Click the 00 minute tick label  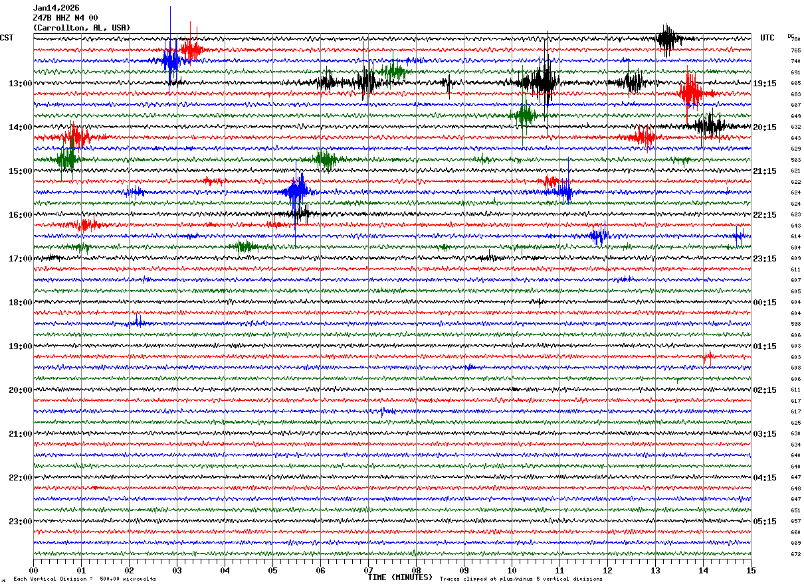pyautogui.click(x=33, y=570)
